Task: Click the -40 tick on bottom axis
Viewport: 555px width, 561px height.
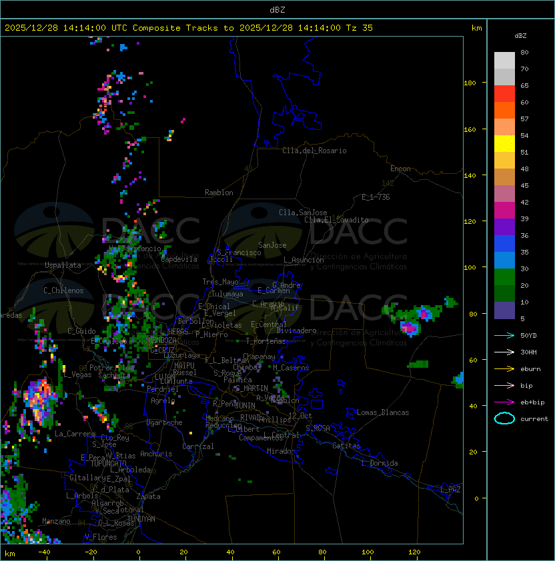Action: [44, 552]
